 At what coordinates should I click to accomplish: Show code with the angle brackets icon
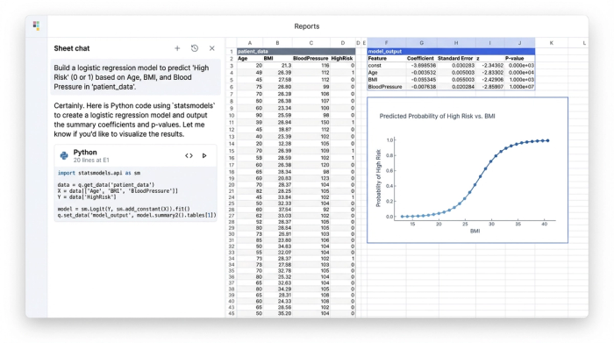(189, 155)
